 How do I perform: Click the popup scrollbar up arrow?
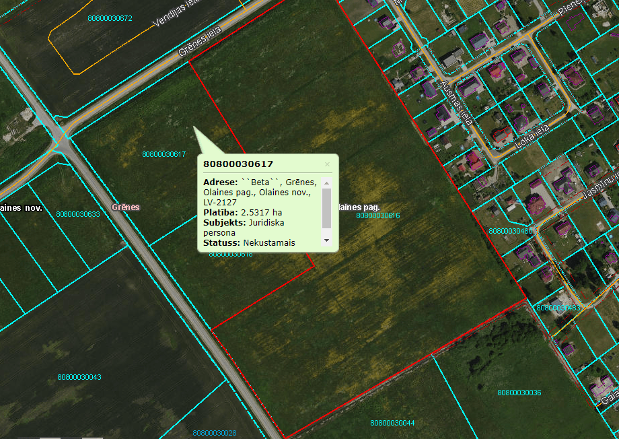[327, 182]
